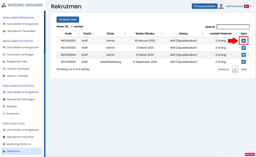Sort table by Kode column
Viewport: 256px width, 157px height.
coord(68,33)
